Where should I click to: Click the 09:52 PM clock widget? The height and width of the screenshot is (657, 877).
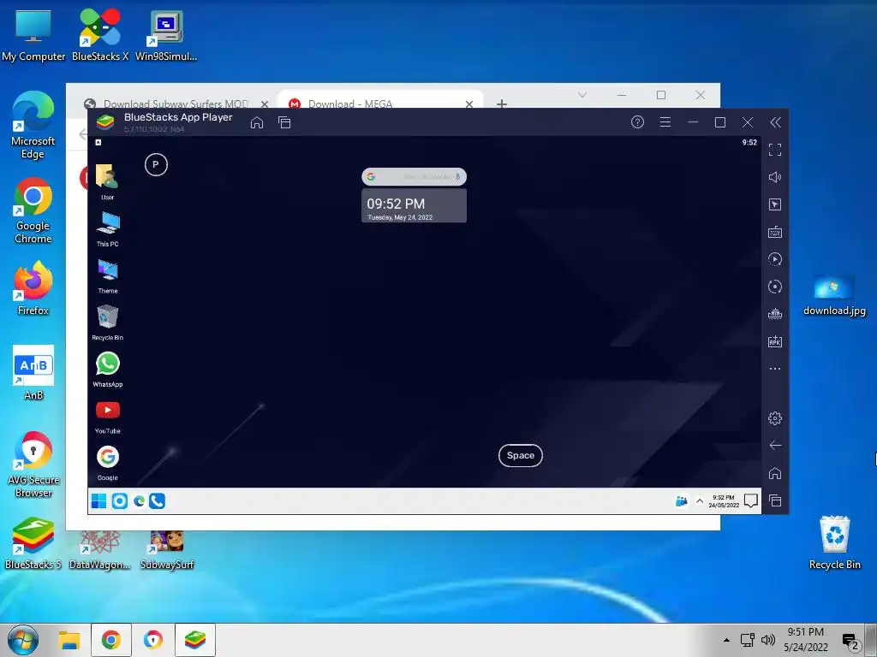click(x=414, y=205)
